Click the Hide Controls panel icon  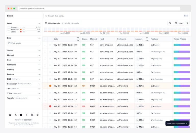pyautogui.click(x=46, y=23)
